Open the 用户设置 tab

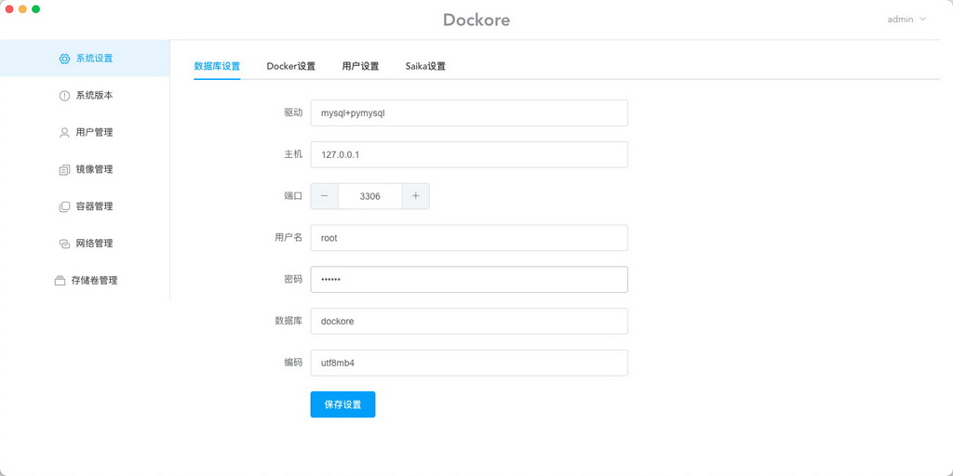[360, 66]
